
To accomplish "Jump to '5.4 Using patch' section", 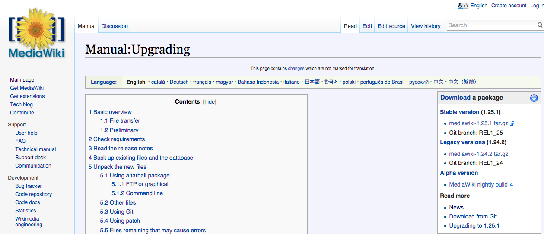I will click(120, 221).
